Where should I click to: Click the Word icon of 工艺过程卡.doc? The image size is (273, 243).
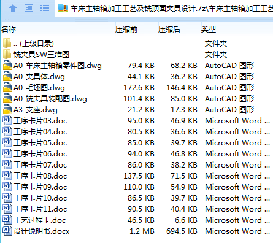point(7,220)
